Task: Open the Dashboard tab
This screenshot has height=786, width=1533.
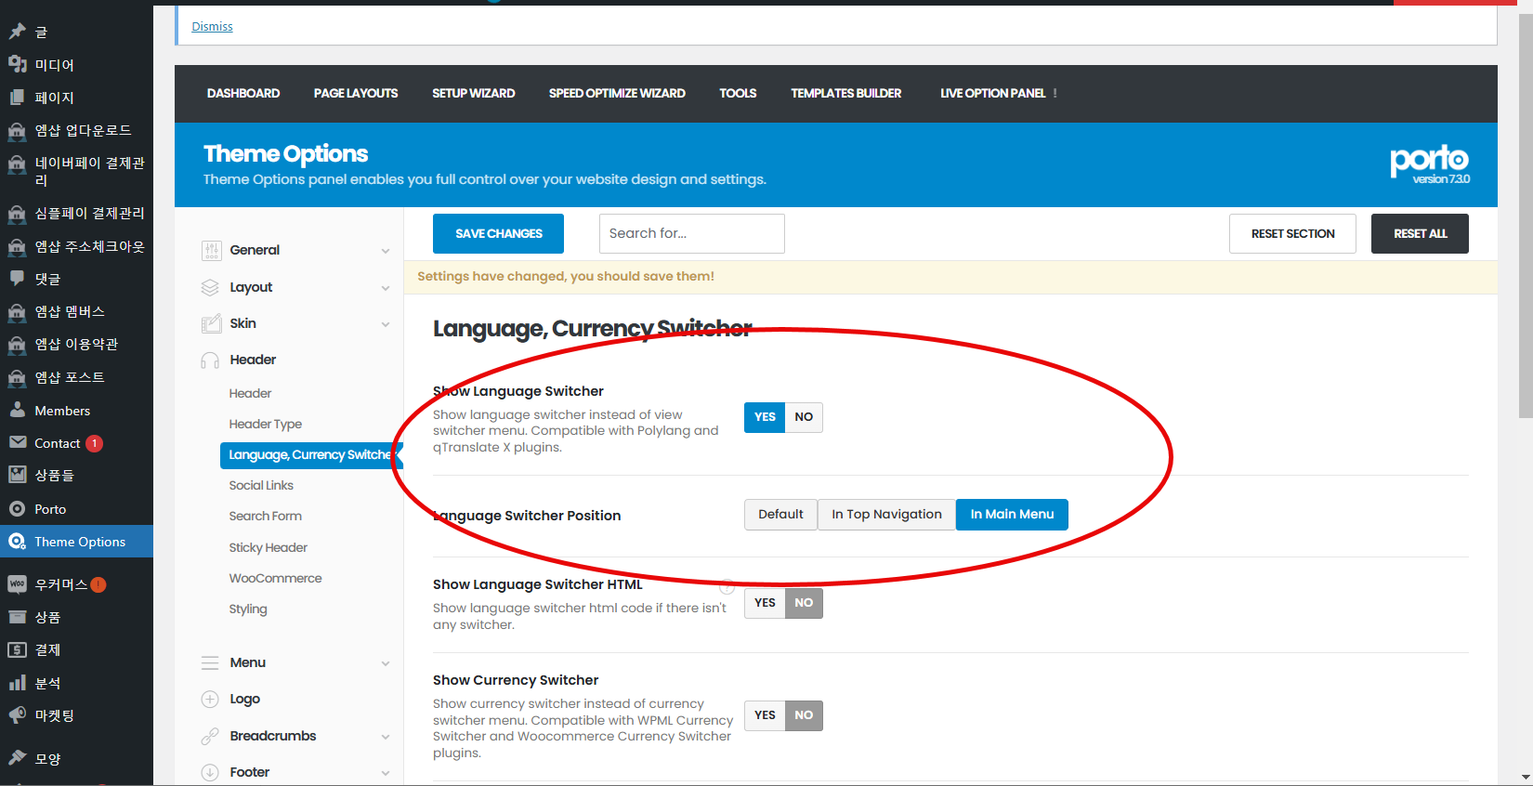Action: [x=243, y=94]
